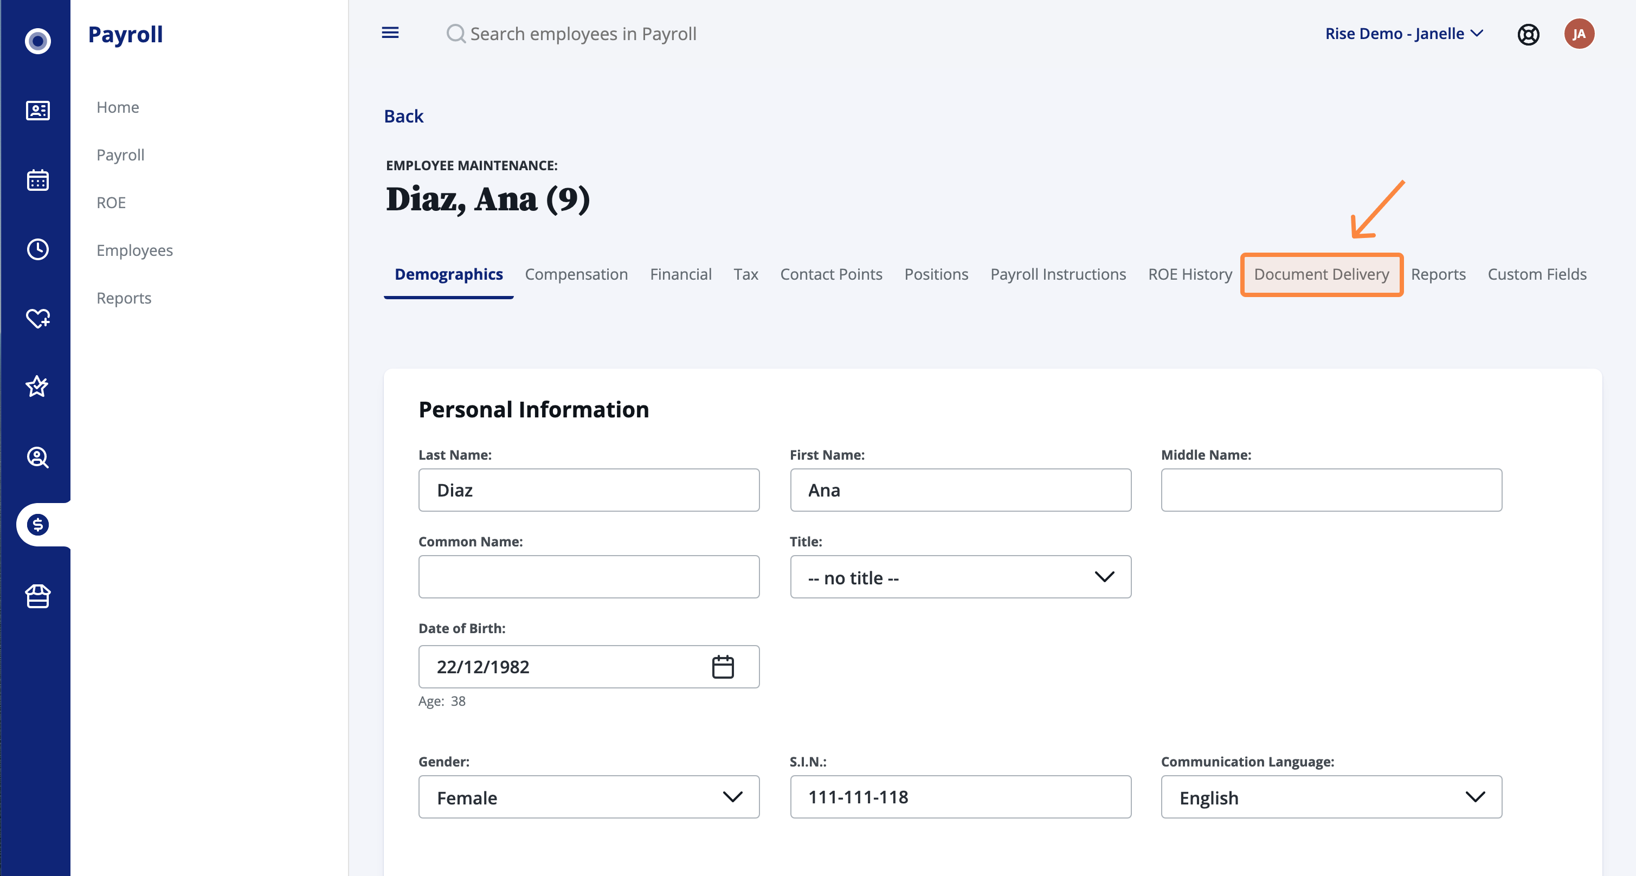Click the search magnifier icon
Image resolution: width=1636 pixels, height=876 pixels.
455,33
